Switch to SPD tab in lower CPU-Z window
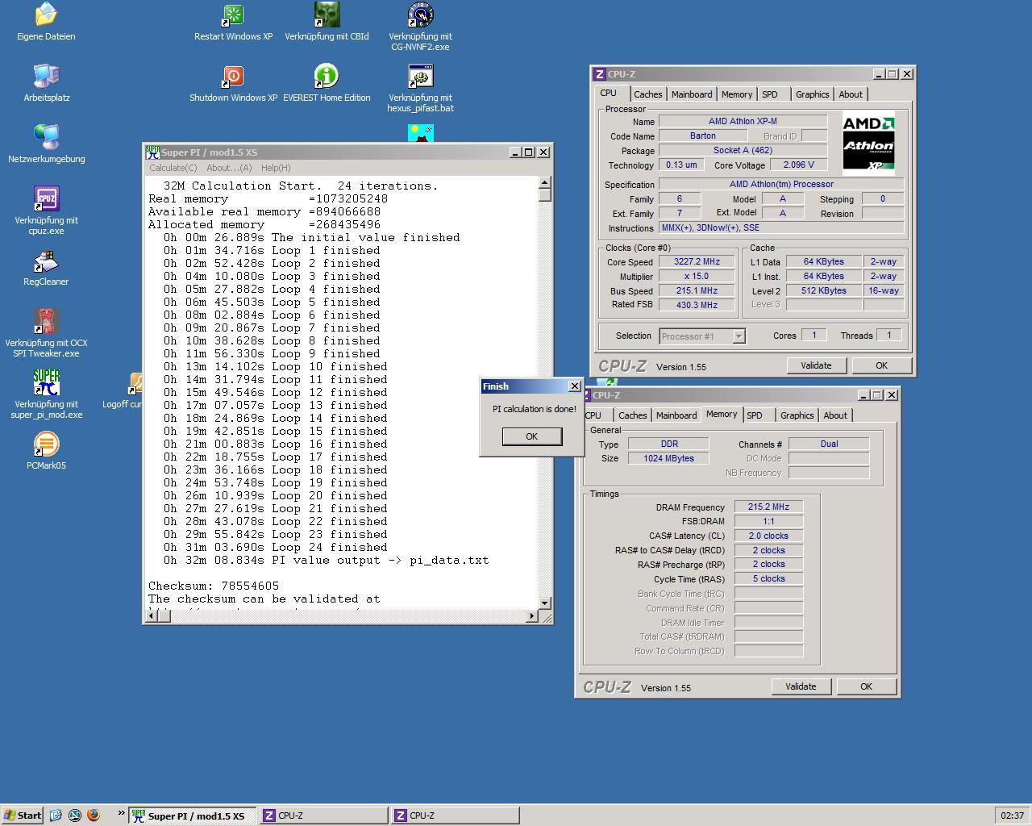This screenshot has width=1032, height=826. pyautogui.click(x=755, y=415)
